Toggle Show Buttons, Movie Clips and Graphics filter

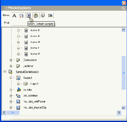pyautogui.click(x=21, y=16)
